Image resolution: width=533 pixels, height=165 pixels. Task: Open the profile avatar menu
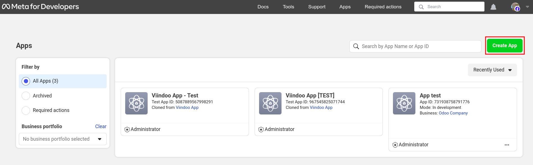pos(515,7)
